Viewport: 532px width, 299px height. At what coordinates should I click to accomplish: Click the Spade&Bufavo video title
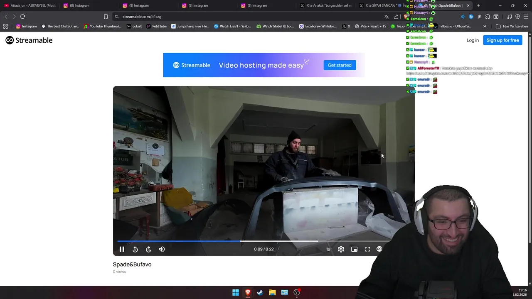pos(132,265)
